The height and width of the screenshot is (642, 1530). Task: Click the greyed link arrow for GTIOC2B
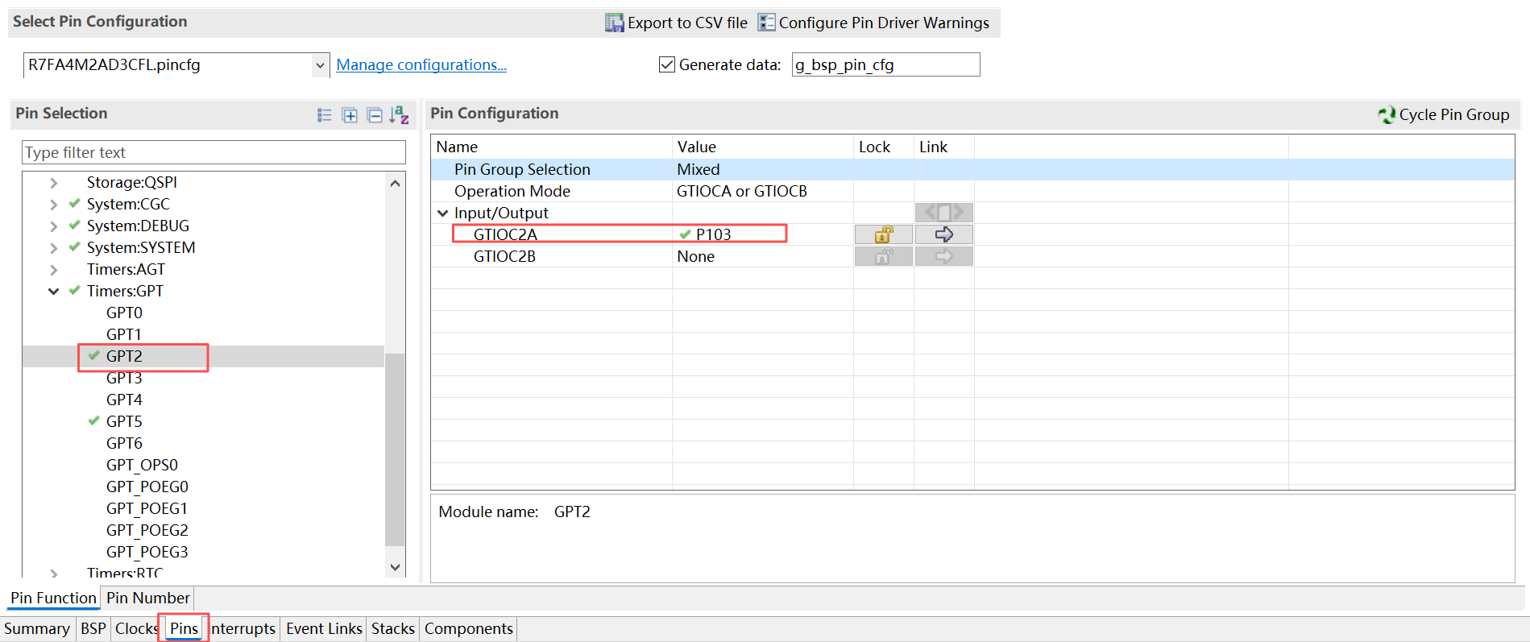(944, 256)
